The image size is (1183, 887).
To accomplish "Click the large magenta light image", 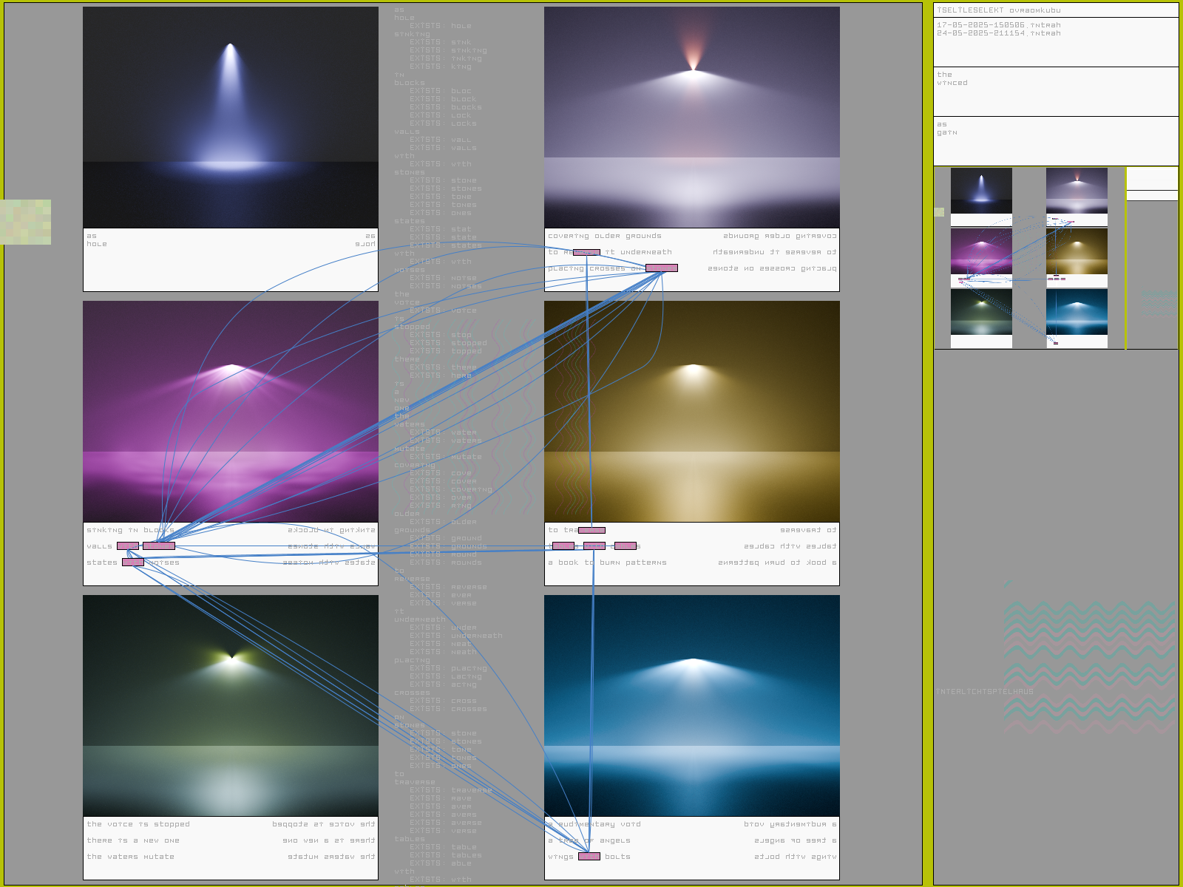I will [x=231, y=411].
